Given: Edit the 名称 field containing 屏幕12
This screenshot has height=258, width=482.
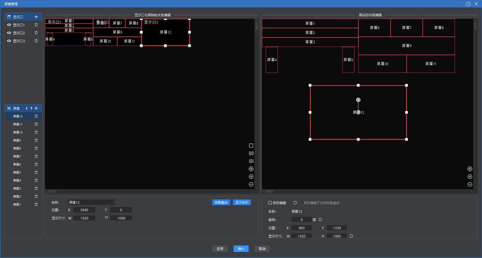Looking at the screenshot, I should click(x=91, y=202).
